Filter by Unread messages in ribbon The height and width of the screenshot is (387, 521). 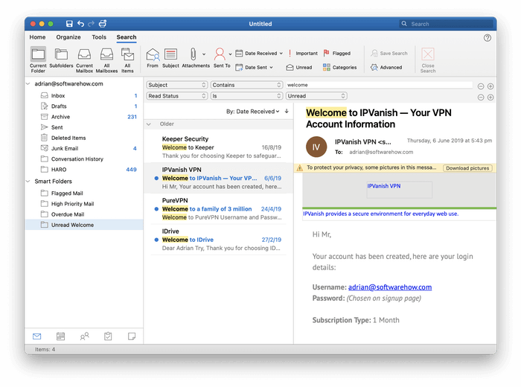(299, 67)
